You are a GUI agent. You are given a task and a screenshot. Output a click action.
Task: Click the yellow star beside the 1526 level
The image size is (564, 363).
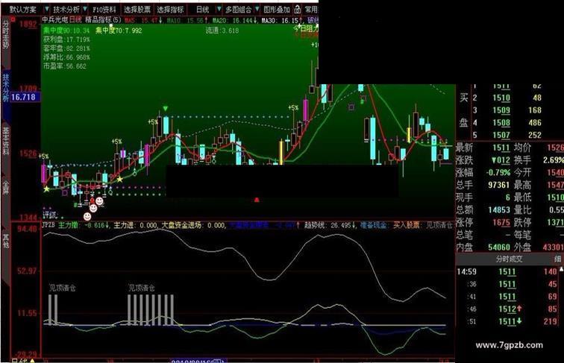(119, 179)
